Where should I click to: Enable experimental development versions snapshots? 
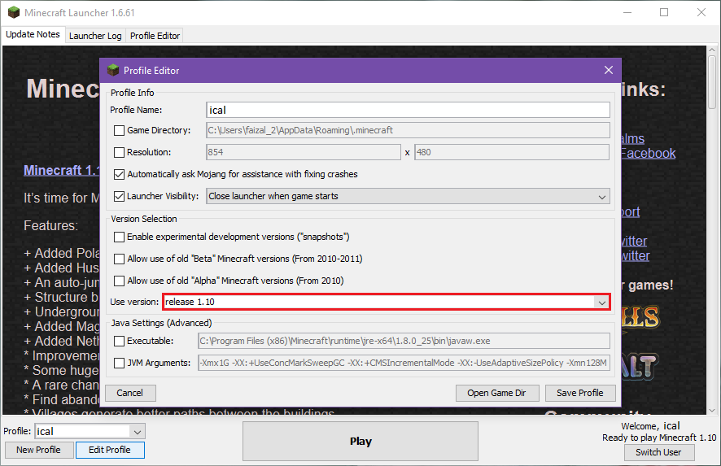(119, 237)
